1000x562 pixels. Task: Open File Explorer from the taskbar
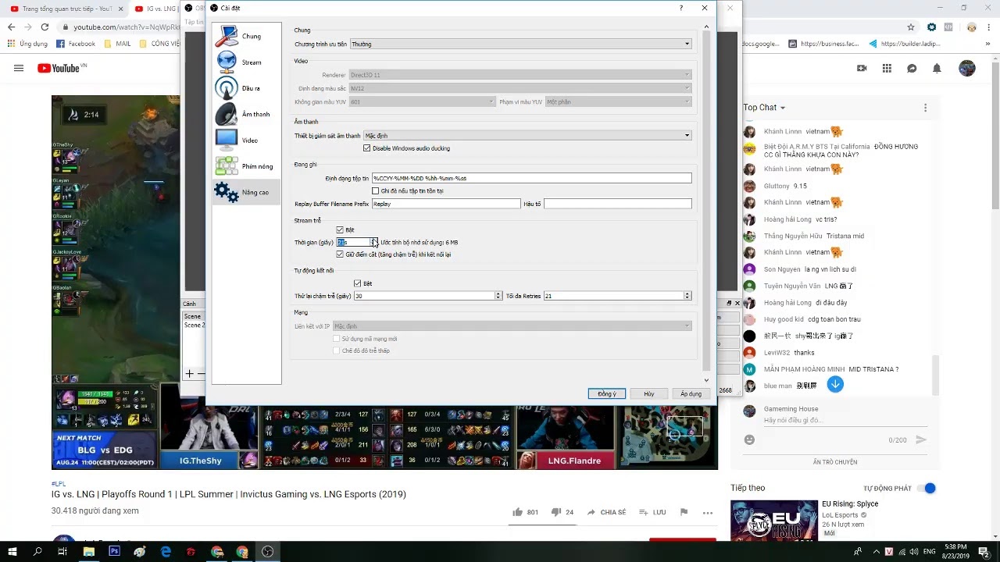pyautogui.click(x=88, y=551)
